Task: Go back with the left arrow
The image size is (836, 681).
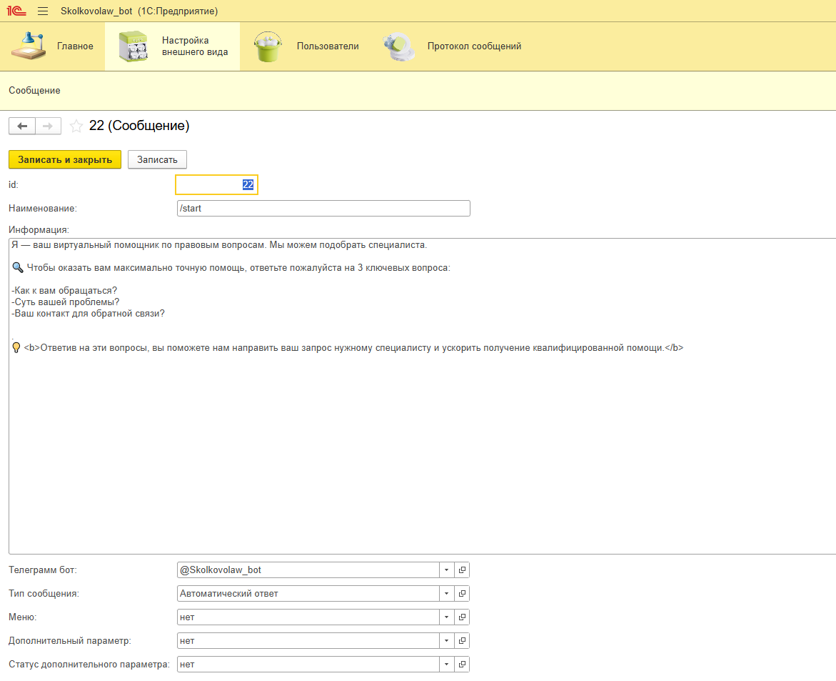Action: click(22, 126)
